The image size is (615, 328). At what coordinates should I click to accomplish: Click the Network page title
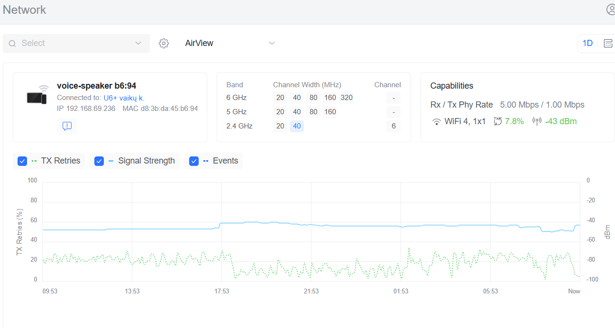point(25,10)
